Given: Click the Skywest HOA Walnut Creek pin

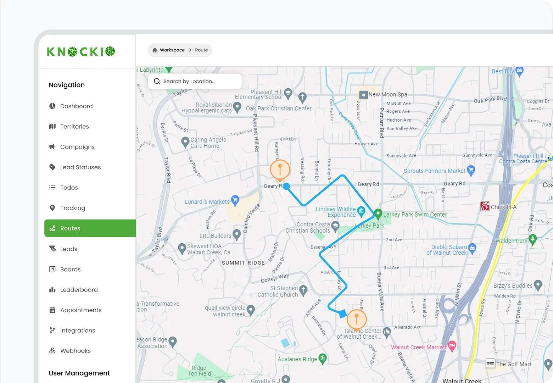Looking at the screenshot, I should point(182,248).
